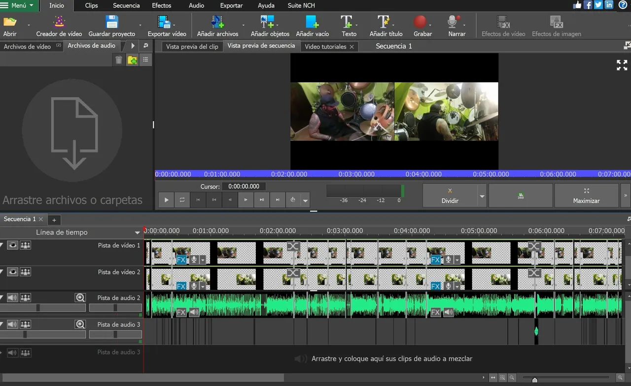This screenshot has width=631, height=386.
Task: Pin the file bin panel
Action: 145,45
